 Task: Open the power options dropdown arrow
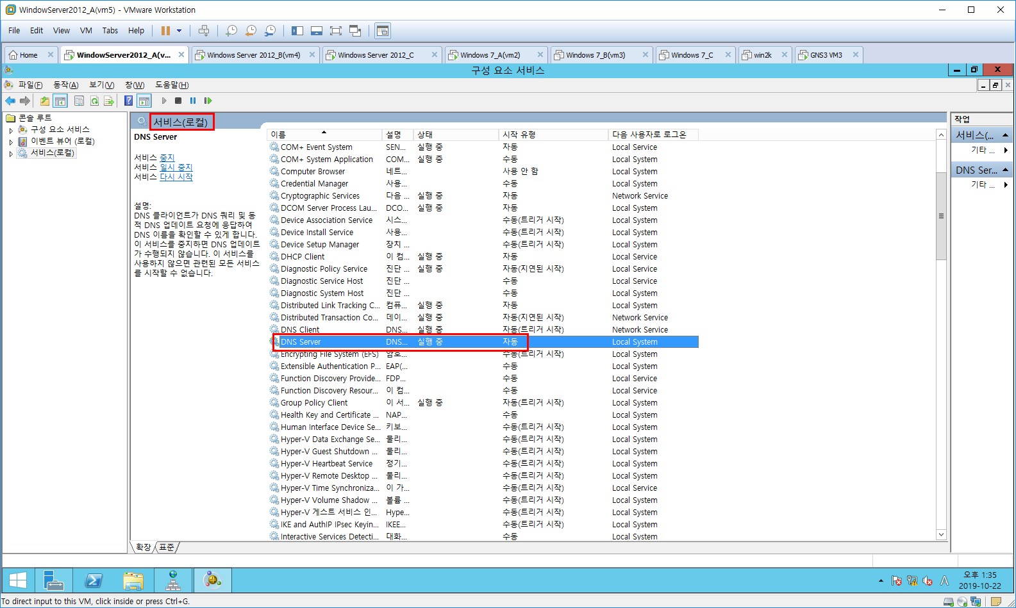pyautogui.click(x=179, y=31)
